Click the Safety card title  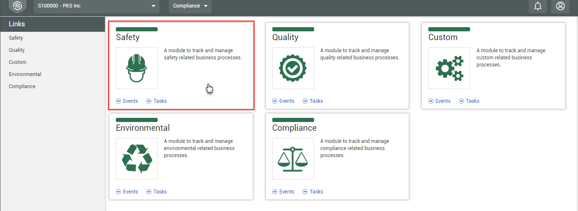(128, 38)
